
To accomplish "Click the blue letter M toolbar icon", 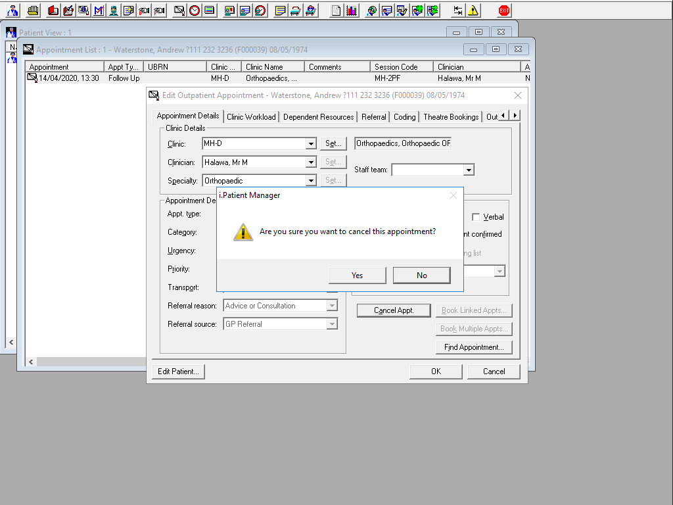I will (x=99, y=11).
